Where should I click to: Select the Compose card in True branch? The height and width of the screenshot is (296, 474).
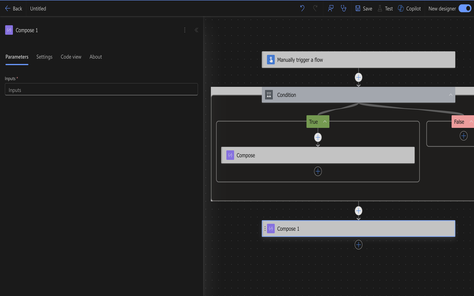pyautogui.click(x=318, y=155)
